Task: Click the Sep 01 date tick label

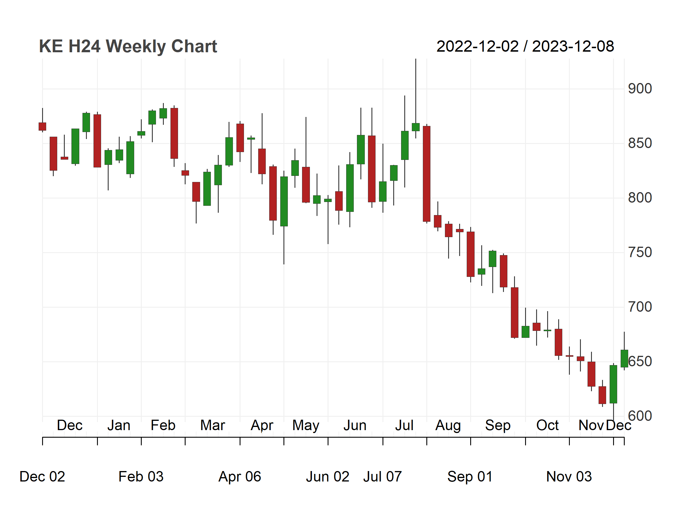Action: (x=470, y=477)
